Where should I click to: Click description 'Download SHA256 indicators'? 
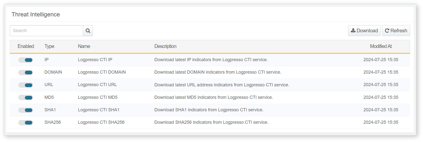(x=211, y=122)
